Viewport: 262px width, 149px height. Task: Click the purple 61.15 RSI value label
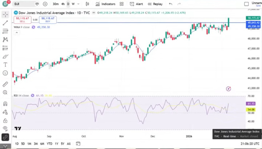pos(251,103)
